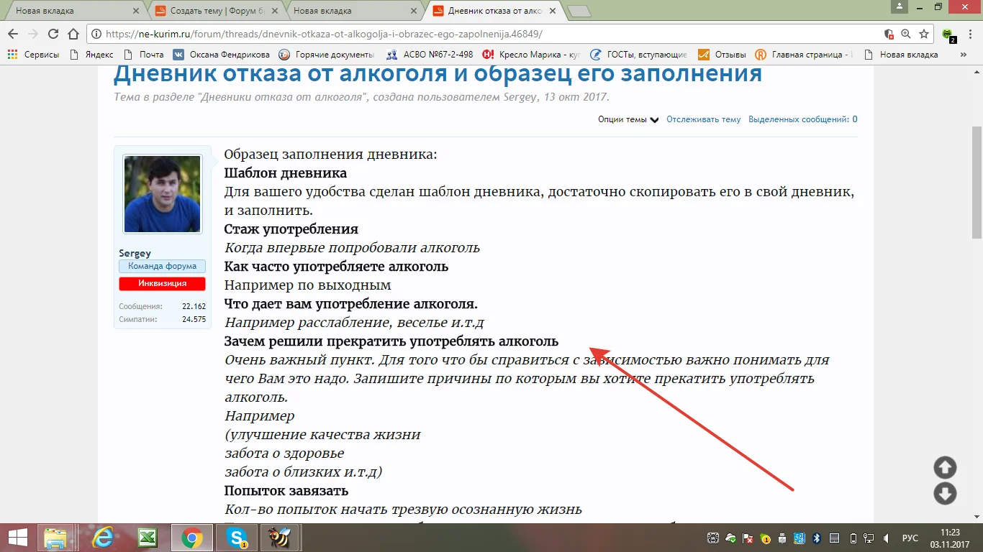Click the back navigation arrow

coord(12,33)
